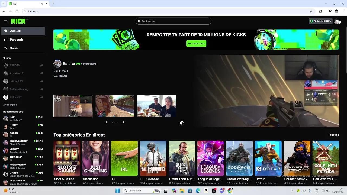Open recommended channel Kroiay

coord(23,126)
